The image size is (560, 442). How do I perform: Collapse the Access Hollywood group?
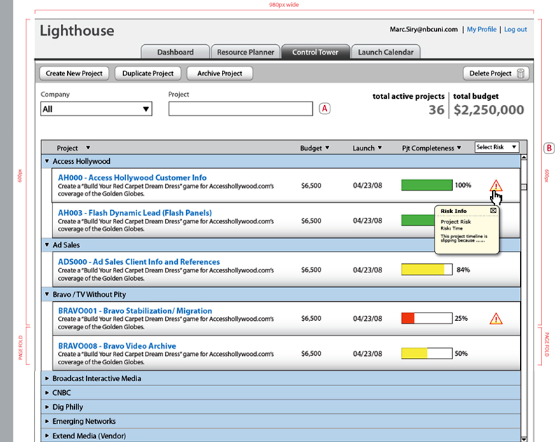click(x=47, y=162)
